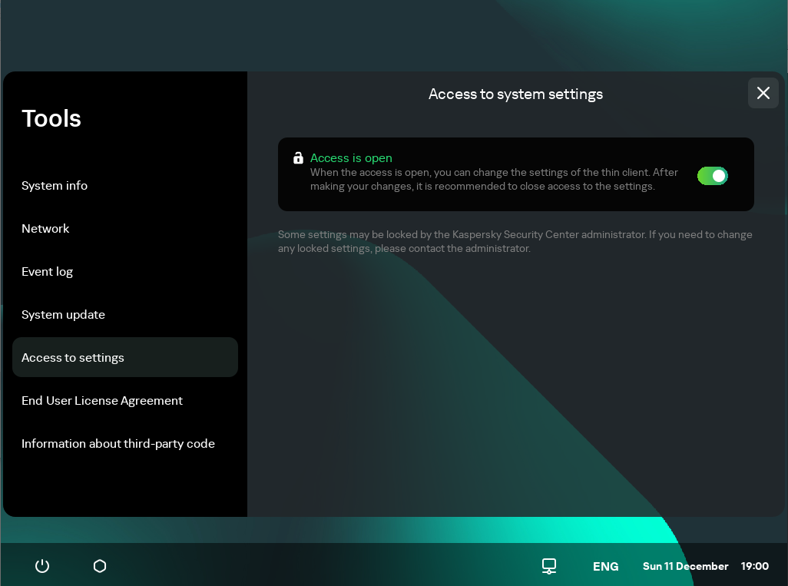Disable access to system settings
This screenshot has width=788, height=586.
click(712, 176)
